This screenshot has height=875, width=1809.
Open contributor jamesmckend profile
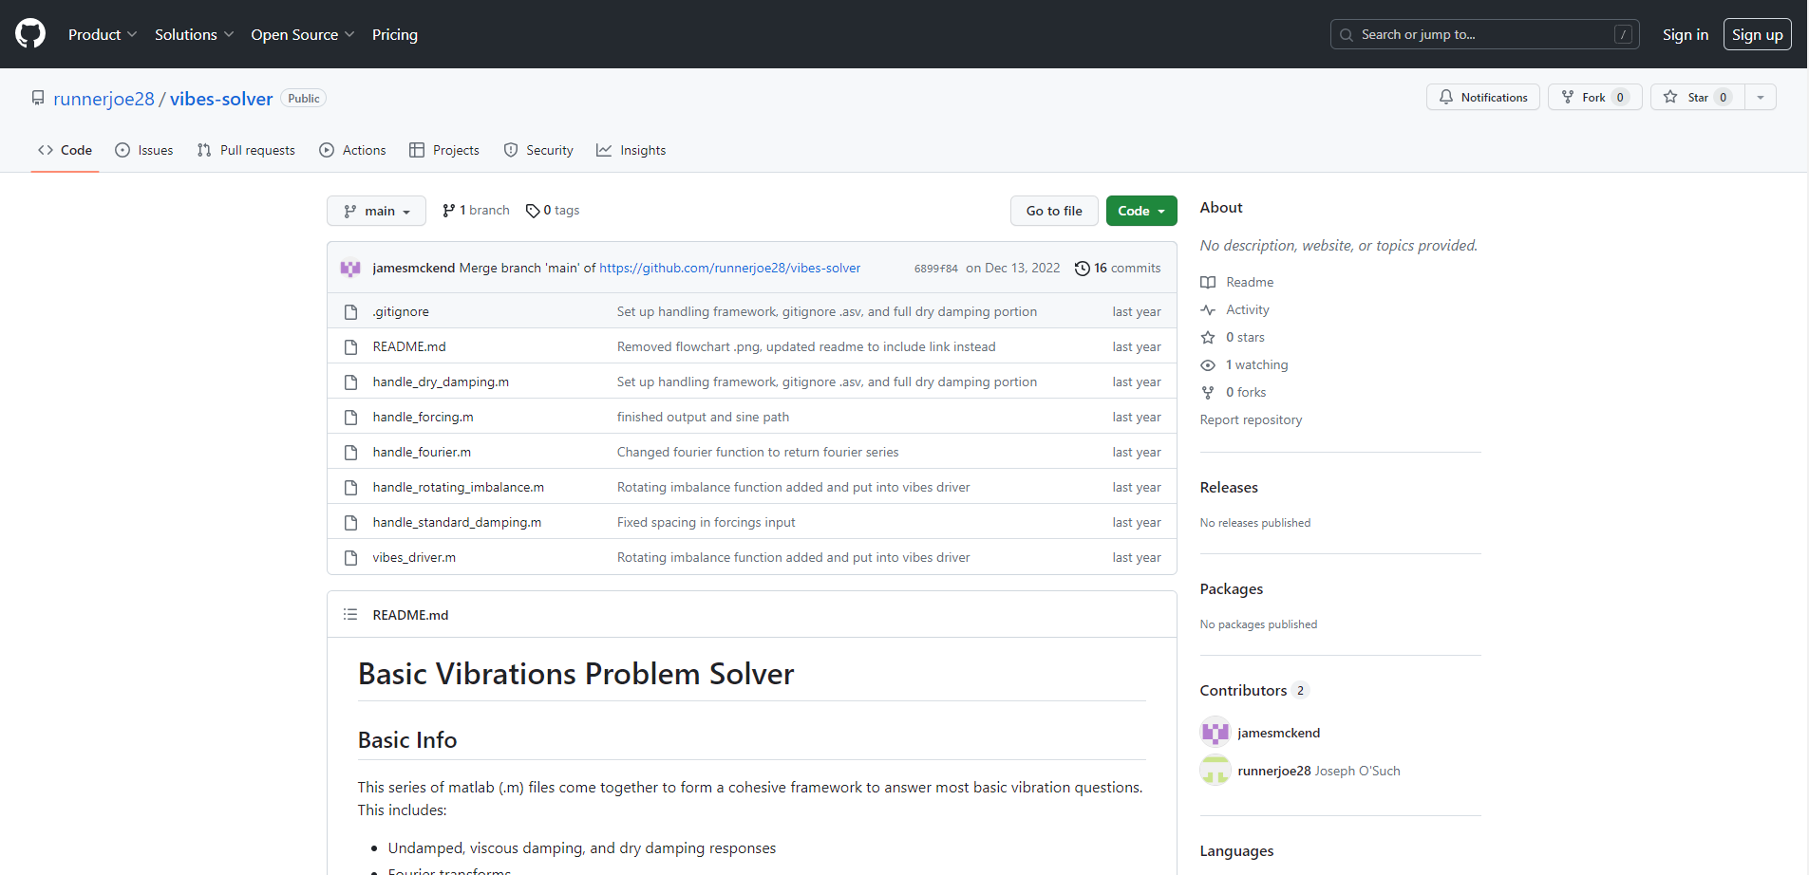click(1278, 733)
